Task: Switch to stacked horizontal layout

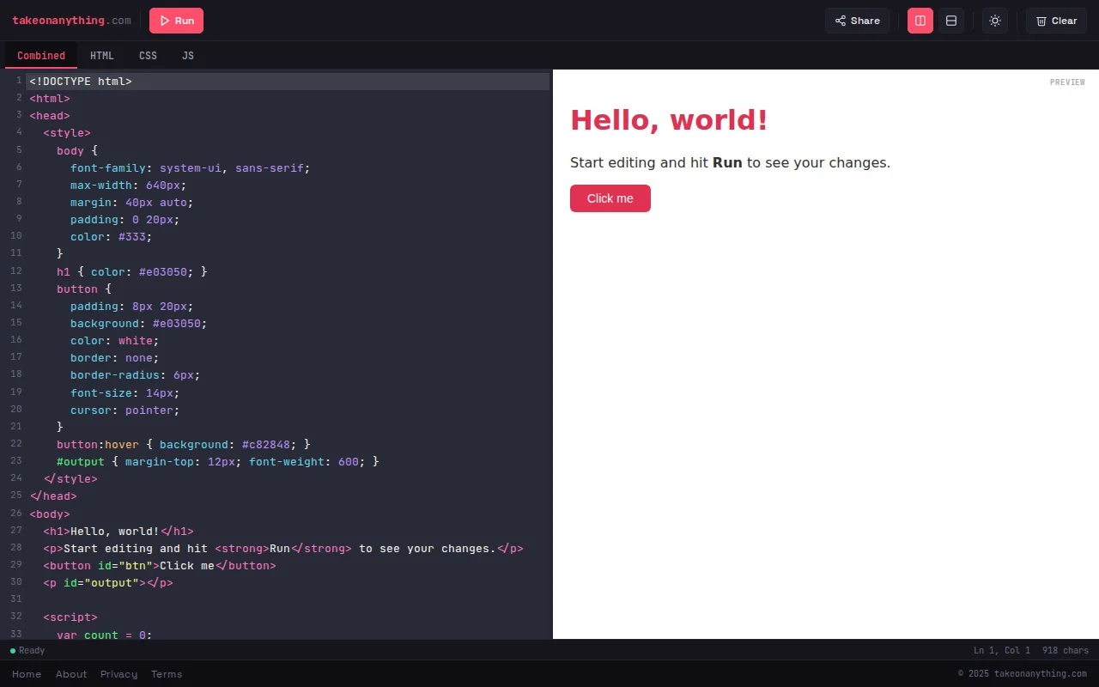Action: pyautogui.click(x=951, y=21)
